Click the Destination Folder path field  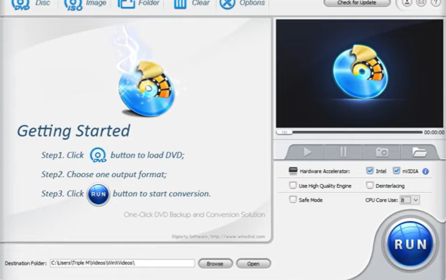(122, 263)
